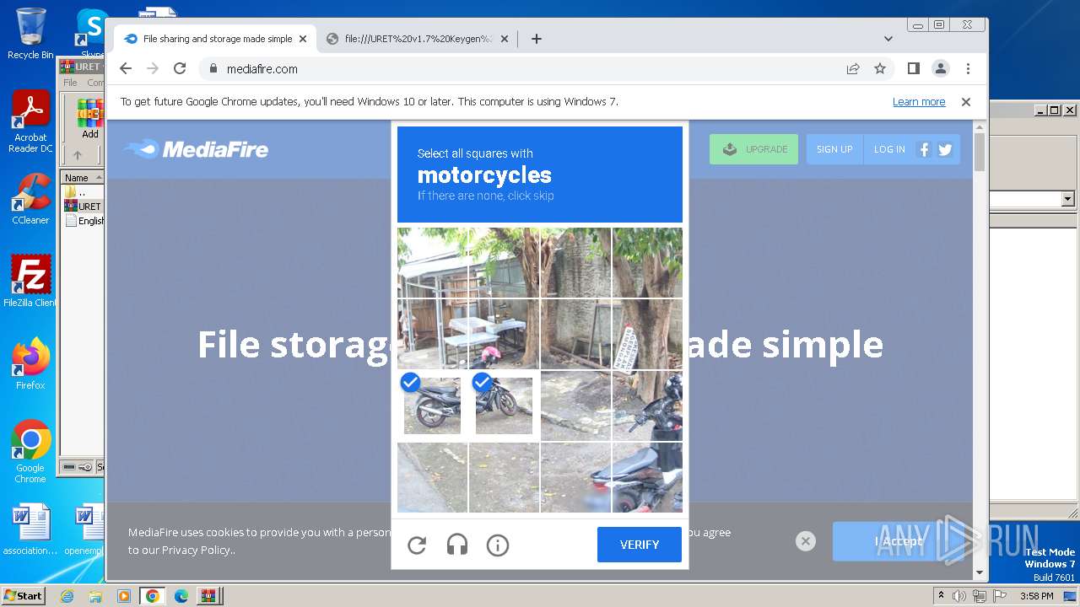Screen dimensions: 1080x607
Task: Open the Acrobat Reader DC desktop icon
Action: pos(30,122)
